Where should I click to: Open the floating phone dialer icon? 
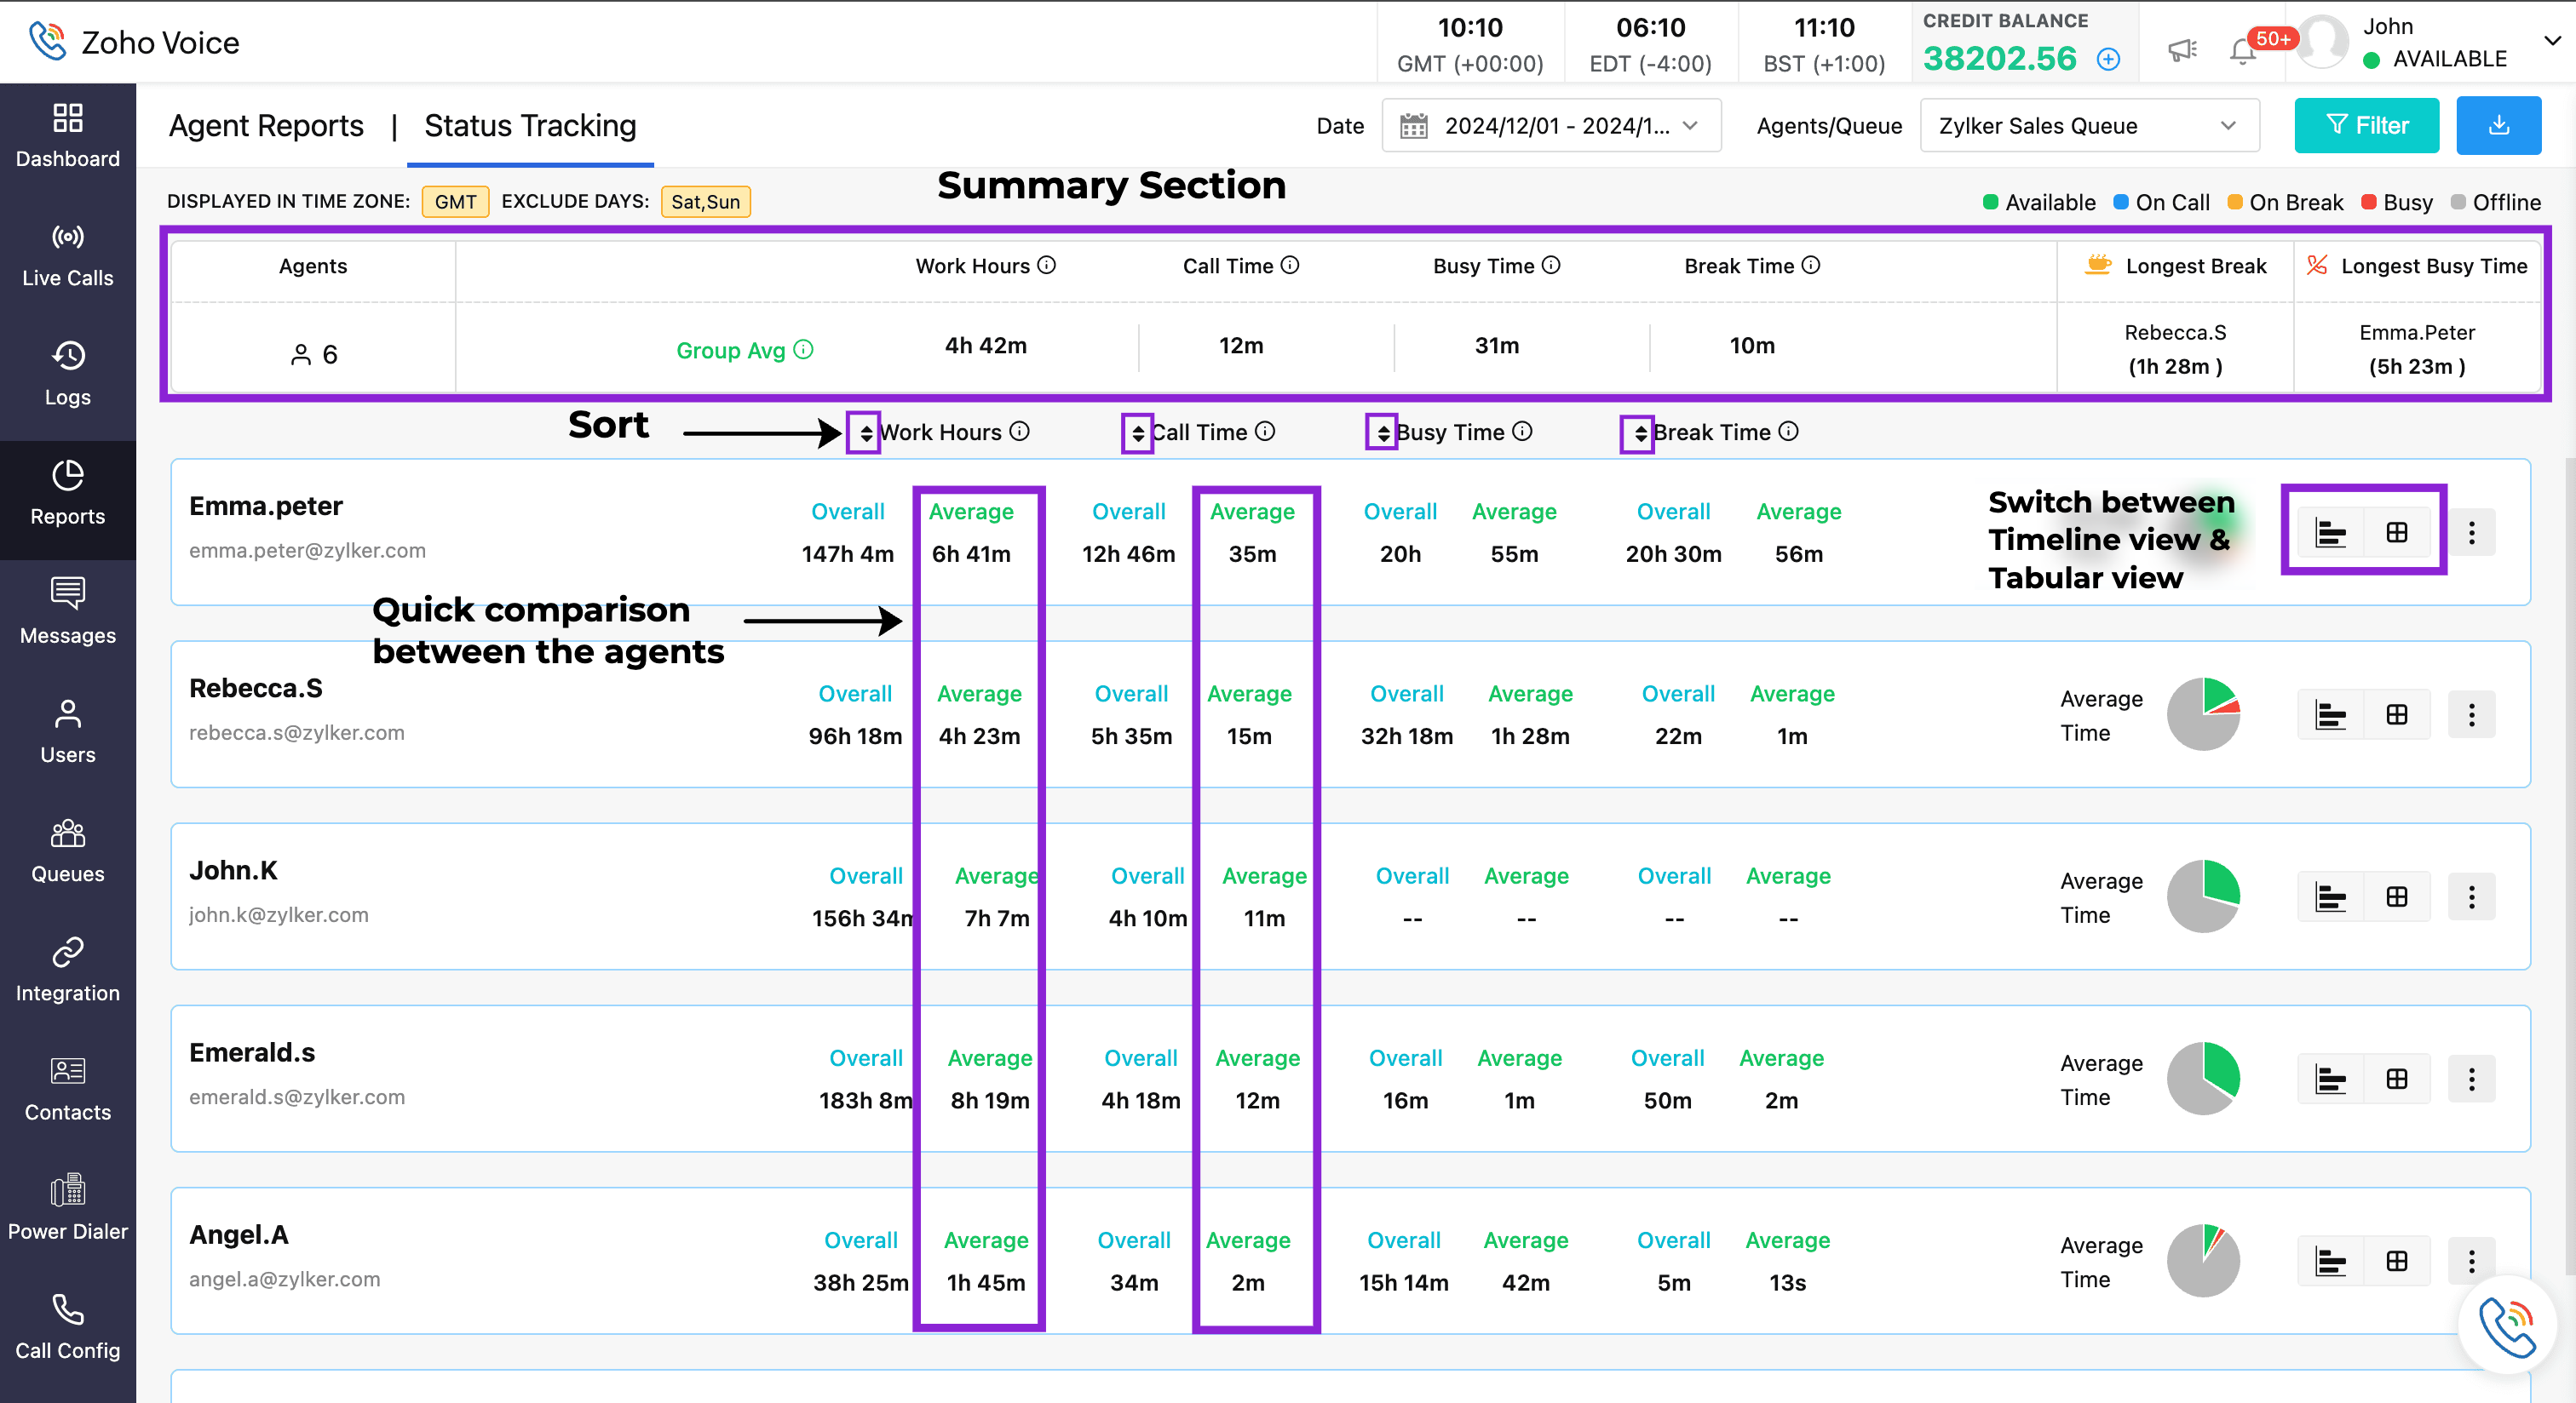(x=2507, y=1326)
